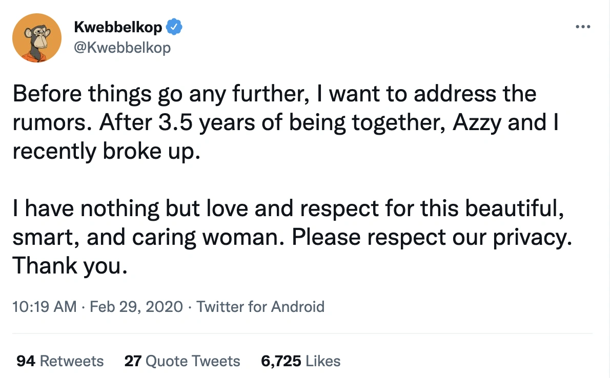Image resolution: width=610 pixels, height=378 pixels.
Task: Click the 'Thank you.' closing line
Action: point(69,266)
